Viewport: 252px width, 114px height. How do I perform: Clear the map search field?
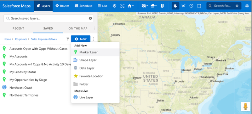coord(237,6)
